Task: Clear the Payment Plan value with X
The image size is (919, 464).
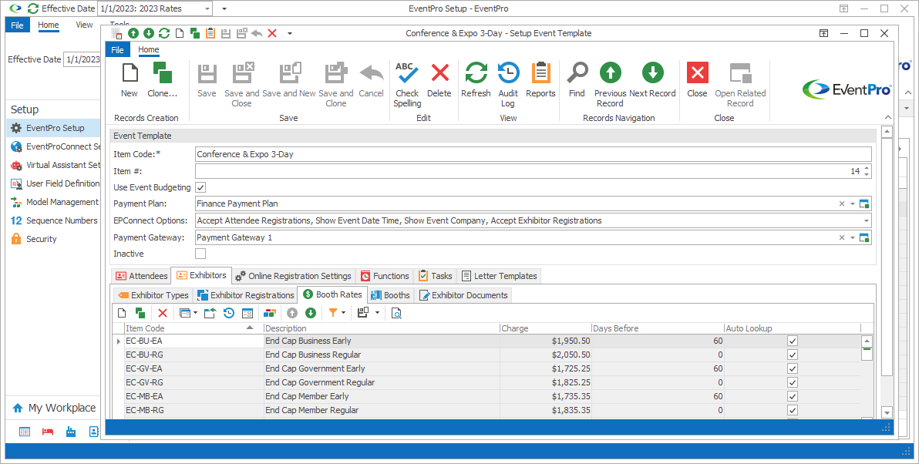Action: [x=842, y=204]
